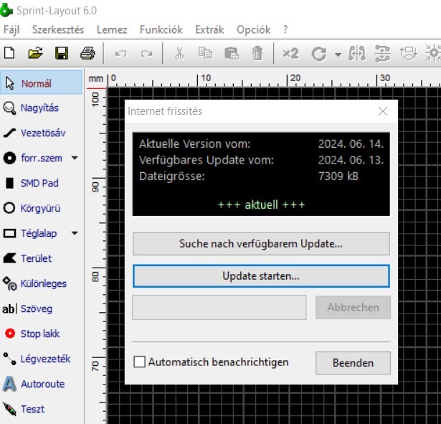This screenshot has height=424, width=441.
Task: Copy selection using the copy icon
Action: pyautogui.click(x=205, y=53)
